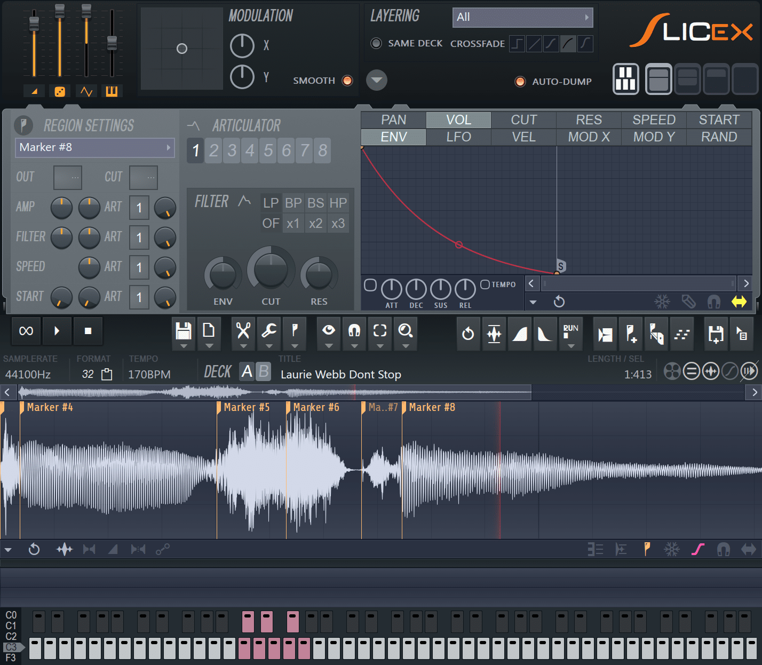The width and height of the screenshot is (762, 665).
Task: Click the RUN script icon
Action: [x=570, y=331]
